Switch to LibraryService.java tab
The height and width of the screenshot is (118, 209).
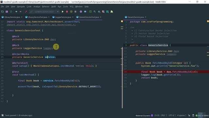point(12,17)
